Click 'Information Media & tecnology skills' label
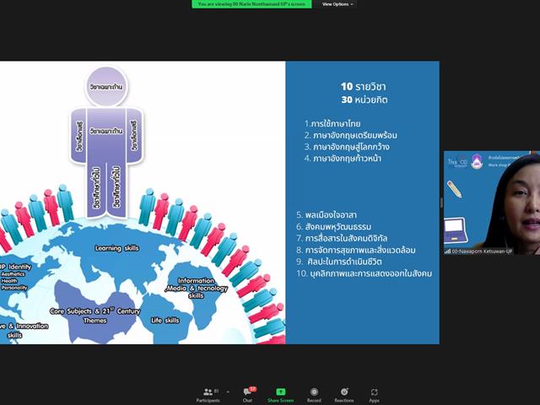The height and width of the screenshot is (405, 540). [196, 289]
